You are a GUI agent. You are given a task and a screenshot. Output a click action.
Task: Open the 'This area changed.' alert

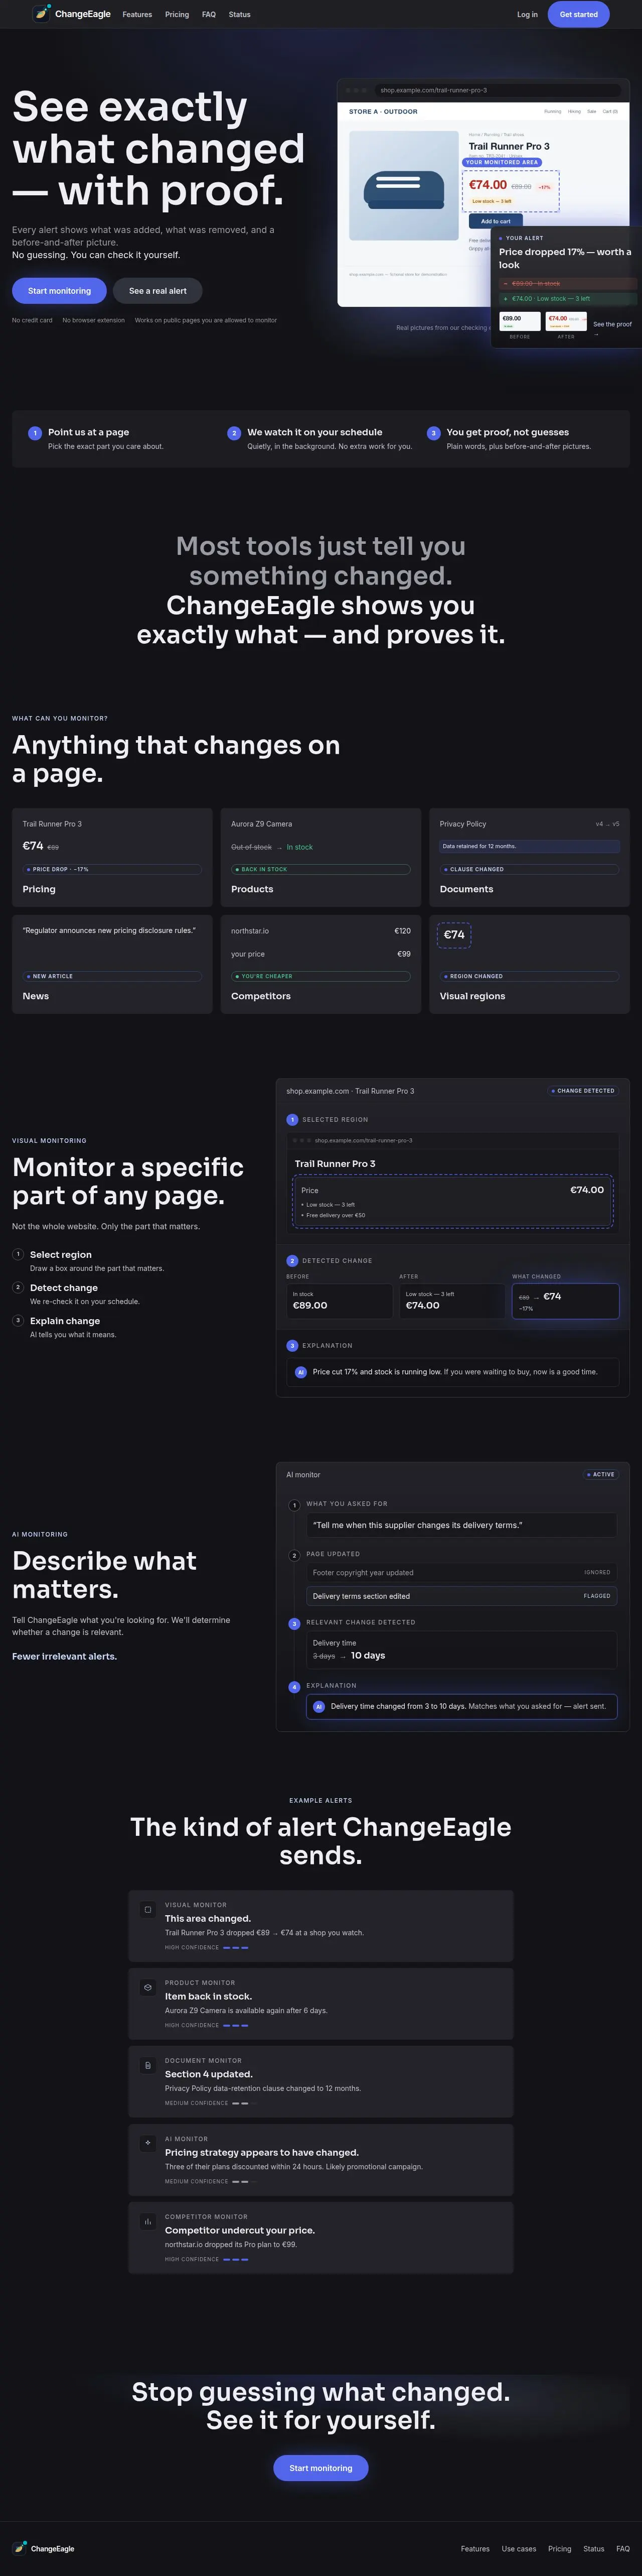[320, 1926]
